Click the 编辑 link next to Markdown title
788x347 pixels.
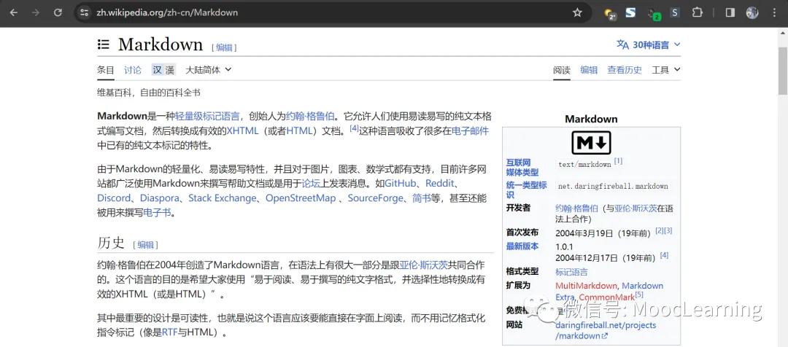coord(224,47)
